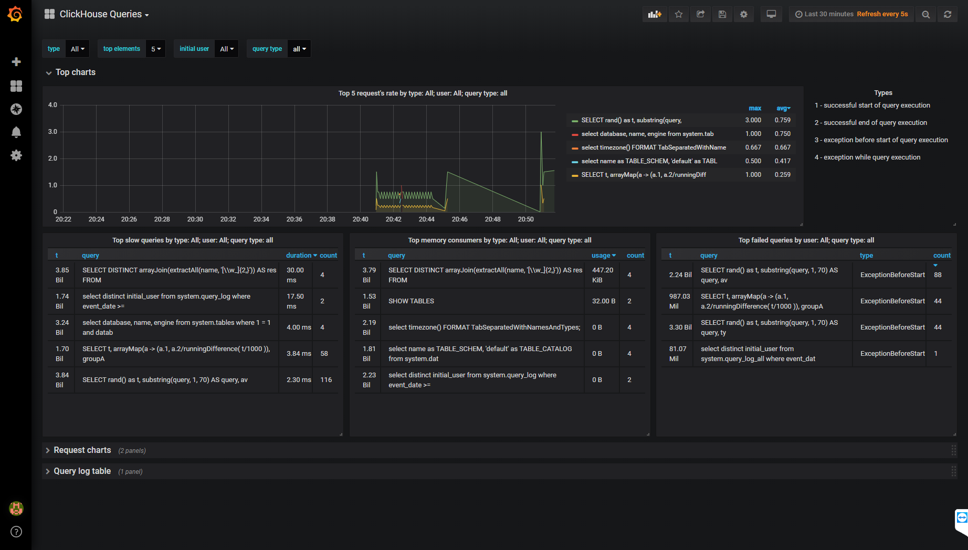Click the Create plus icon in sidebar
Screen dimensions: 968x550
[x=16, y=62]
